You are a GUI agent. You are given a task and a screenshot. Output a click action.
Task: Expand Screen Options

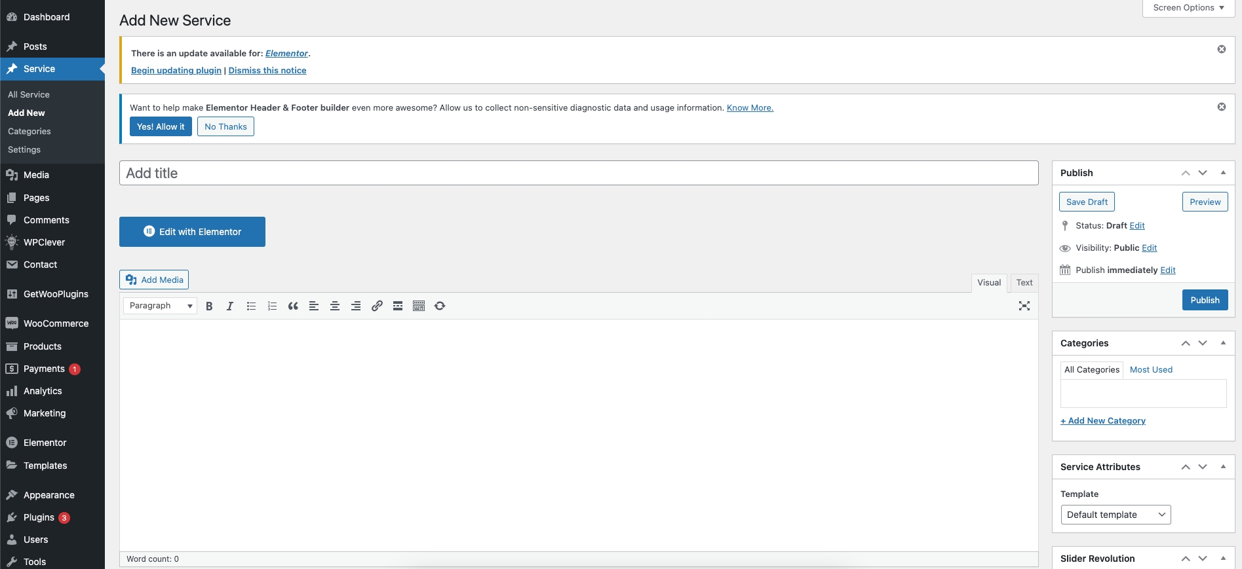[x=1188, y=8]
